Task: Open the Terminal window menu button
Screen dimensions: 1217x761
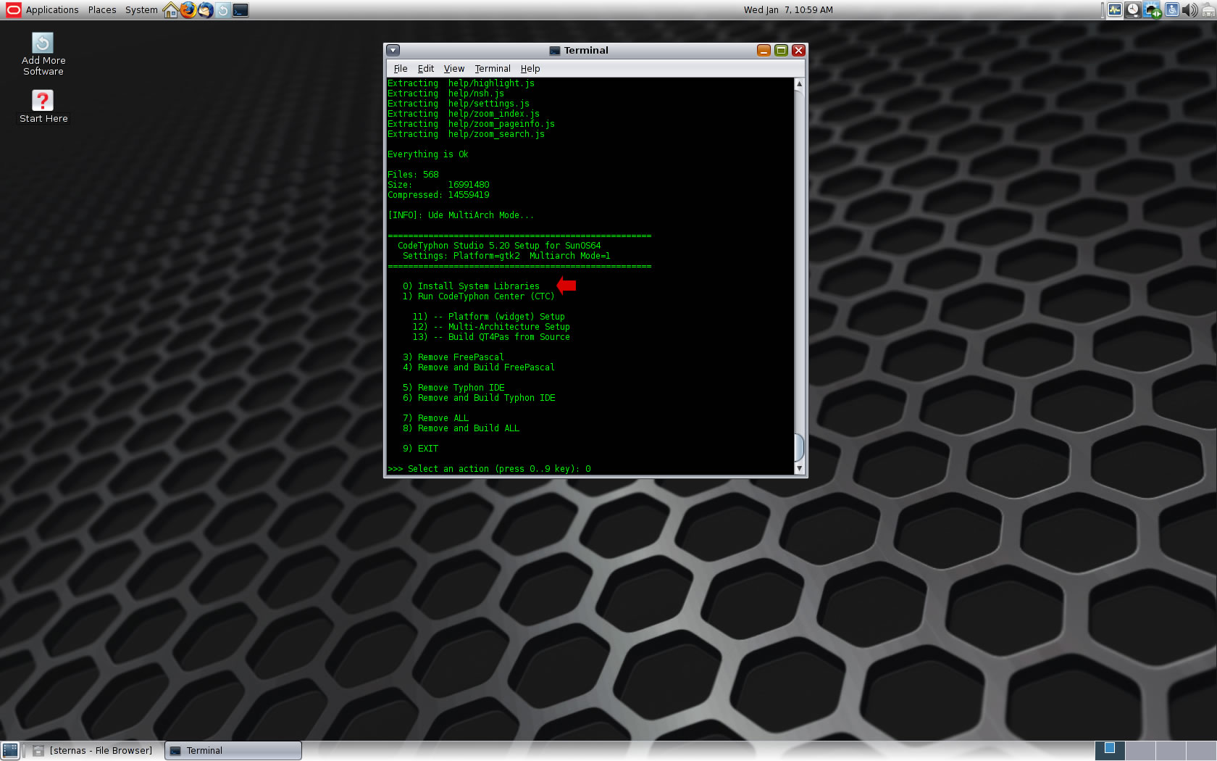Action: point(393,50)
